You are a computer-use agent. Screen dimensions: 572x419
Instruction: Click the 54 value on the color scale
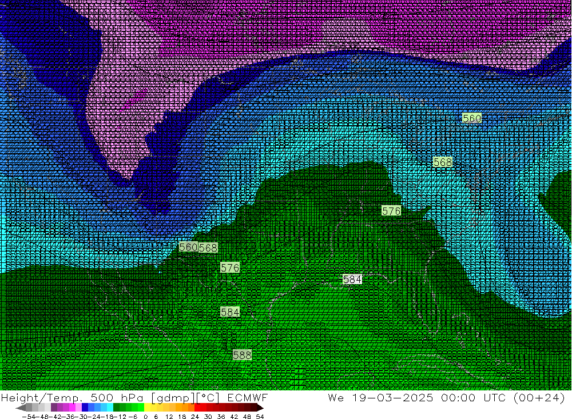tap(260, 417)
